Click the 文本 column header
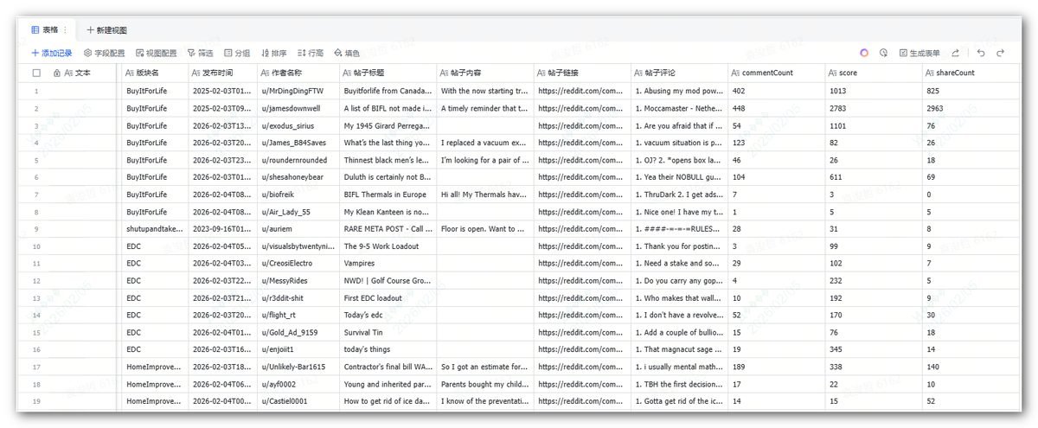 pyautogui.click(x=82, y=73)
